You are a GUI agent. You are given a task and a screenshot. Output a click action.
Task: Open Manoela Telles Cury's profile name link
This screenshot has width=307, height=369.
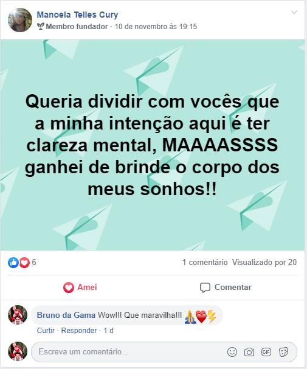coord(77,15)
